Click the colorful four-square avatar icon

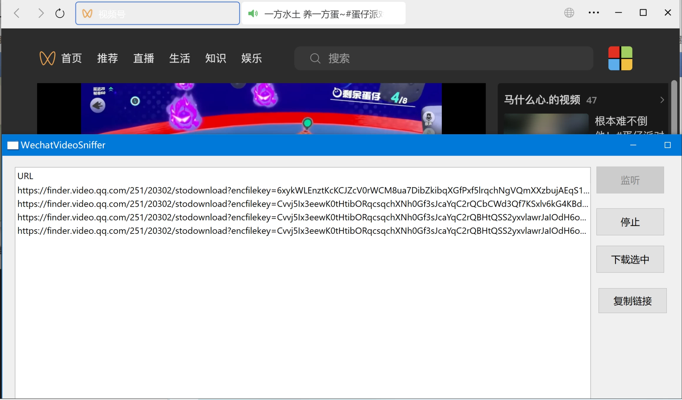point(620,58)
